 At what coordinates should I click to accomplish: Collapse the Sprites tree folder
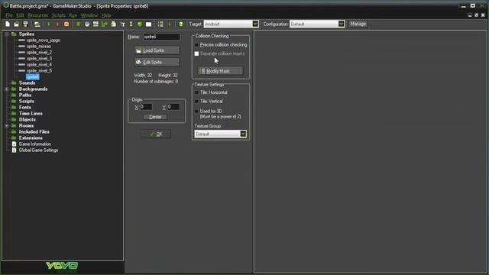click(7, 34)
